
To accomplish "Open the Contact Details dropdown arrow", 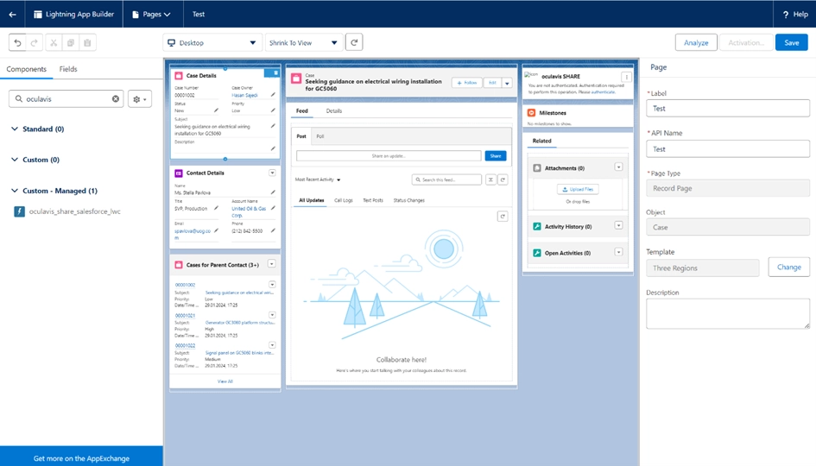I will tap(272, 173).
